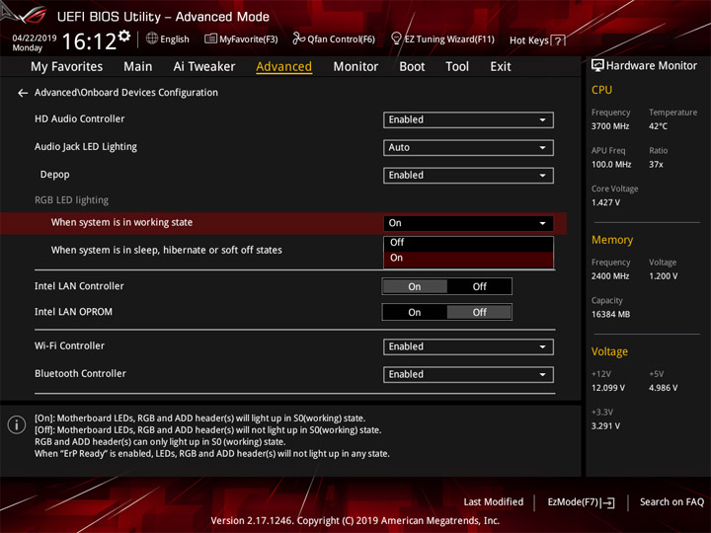The width and height of the screenshot is (711, 533).
Task: Click the RGB LED lighting section heading
Action: coord(72,200)
